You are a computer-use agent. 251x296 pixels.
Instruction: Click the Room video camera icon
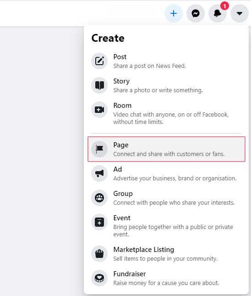coord(99,110)
